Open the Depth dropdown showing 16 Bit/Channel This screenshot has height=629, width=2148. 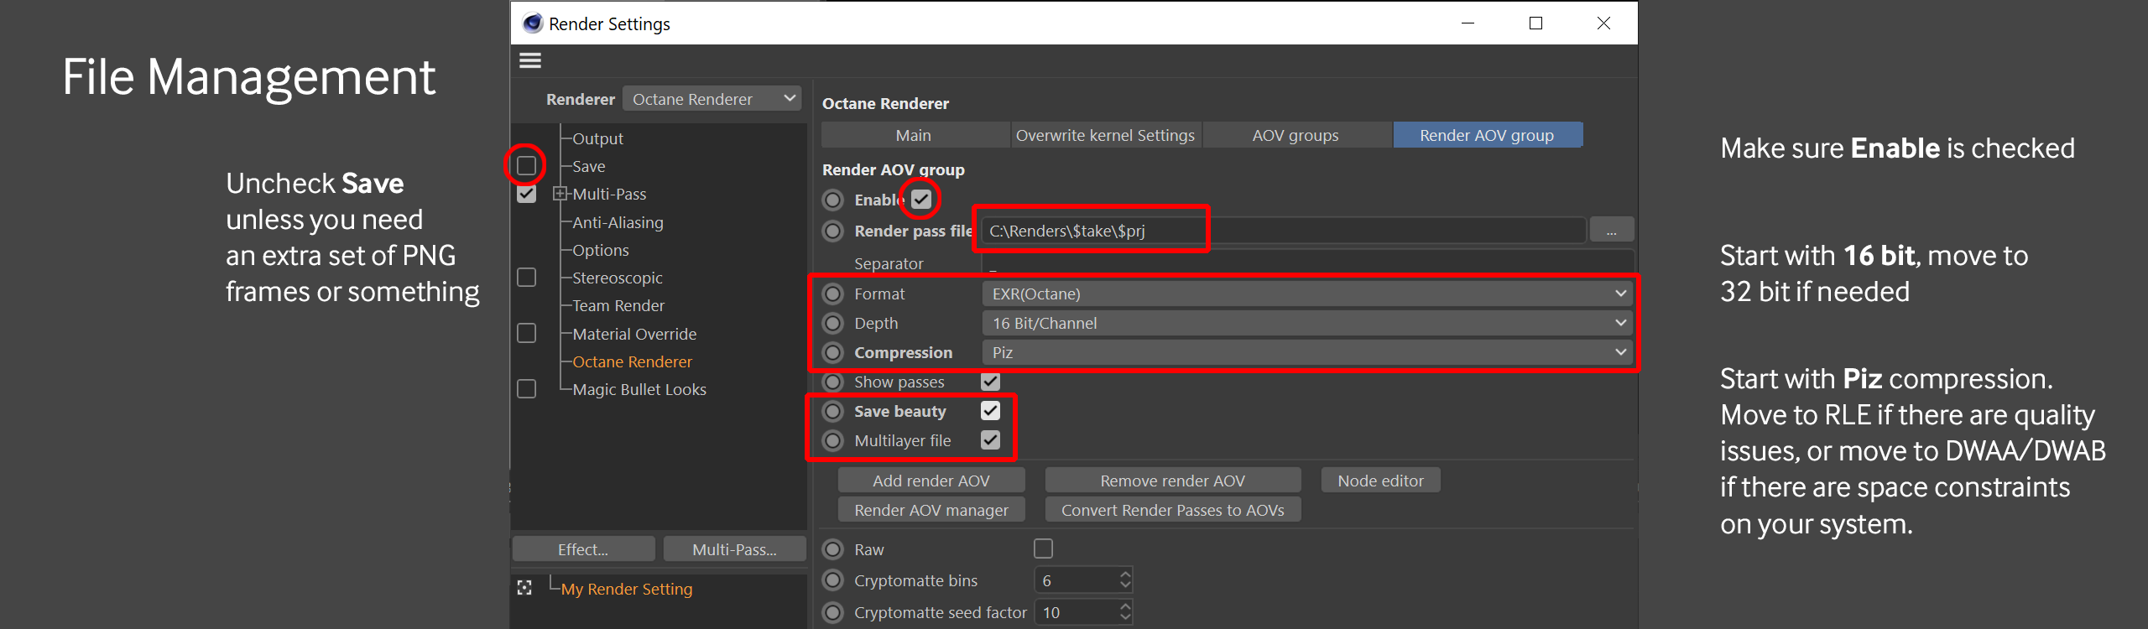pos(1307,323)
